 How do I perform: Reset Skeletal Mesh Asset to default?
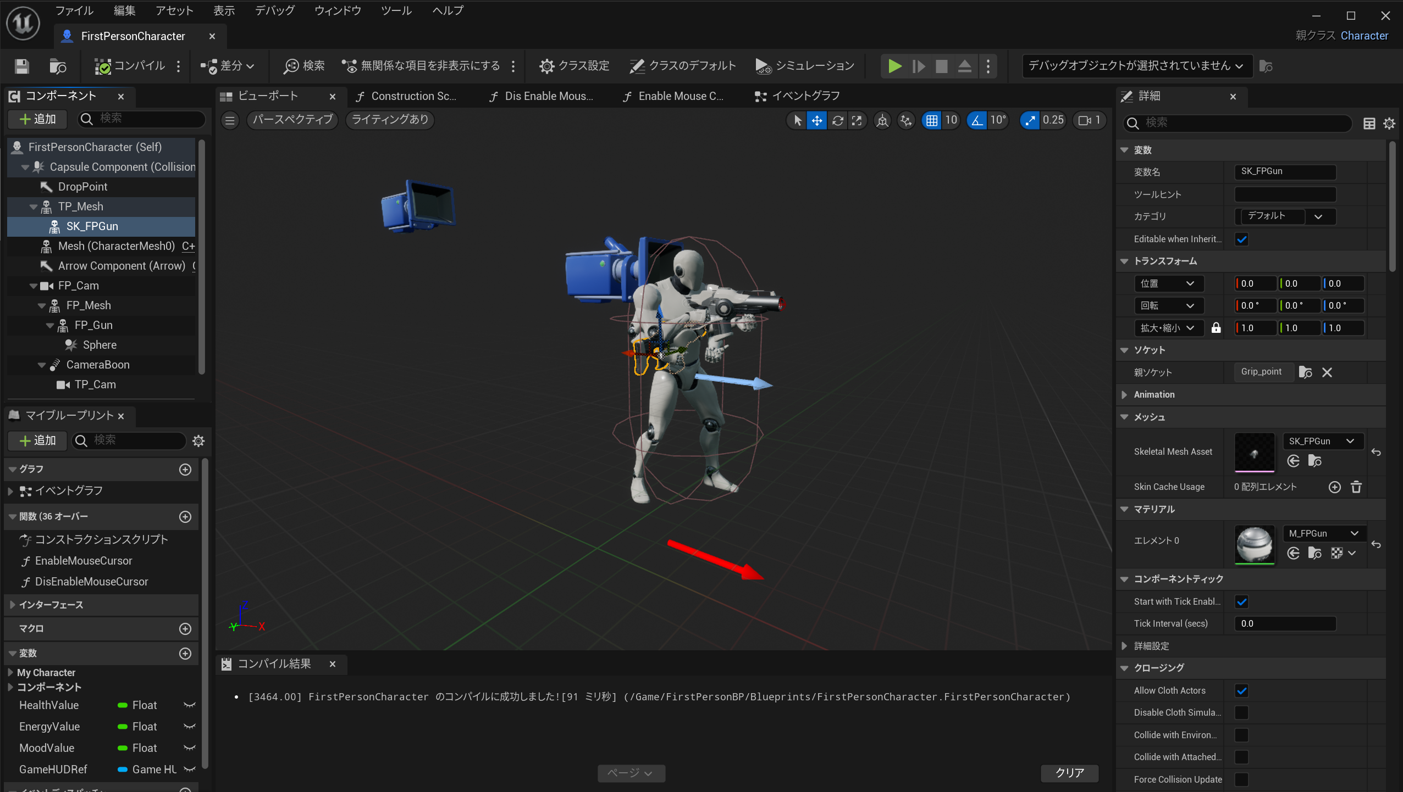click(x=1376, y=452)
